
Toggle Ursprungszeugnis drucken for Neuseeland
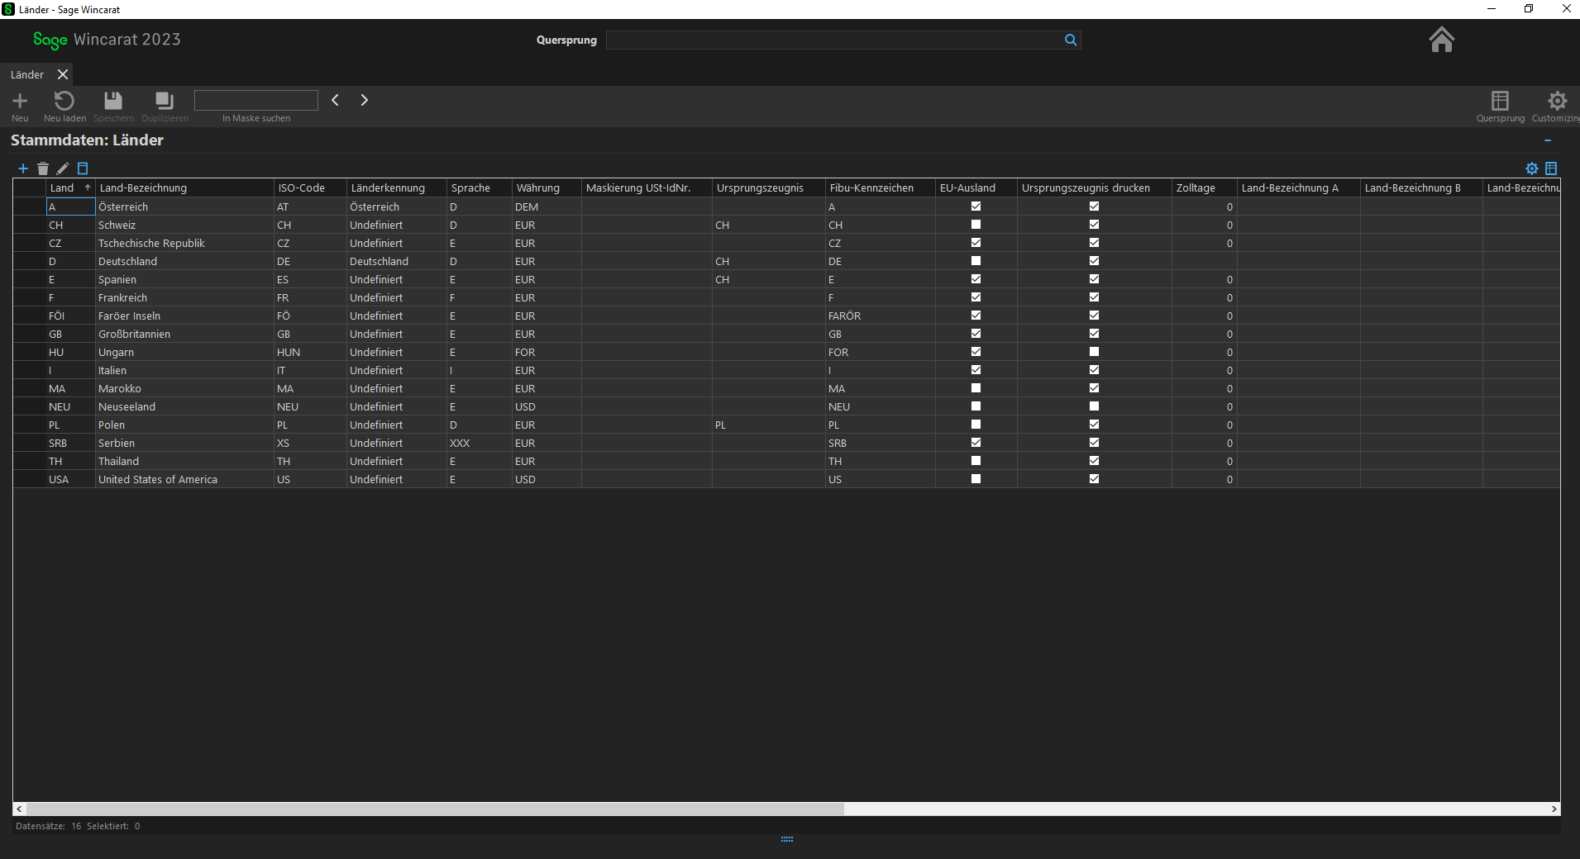click(1094, 406)
